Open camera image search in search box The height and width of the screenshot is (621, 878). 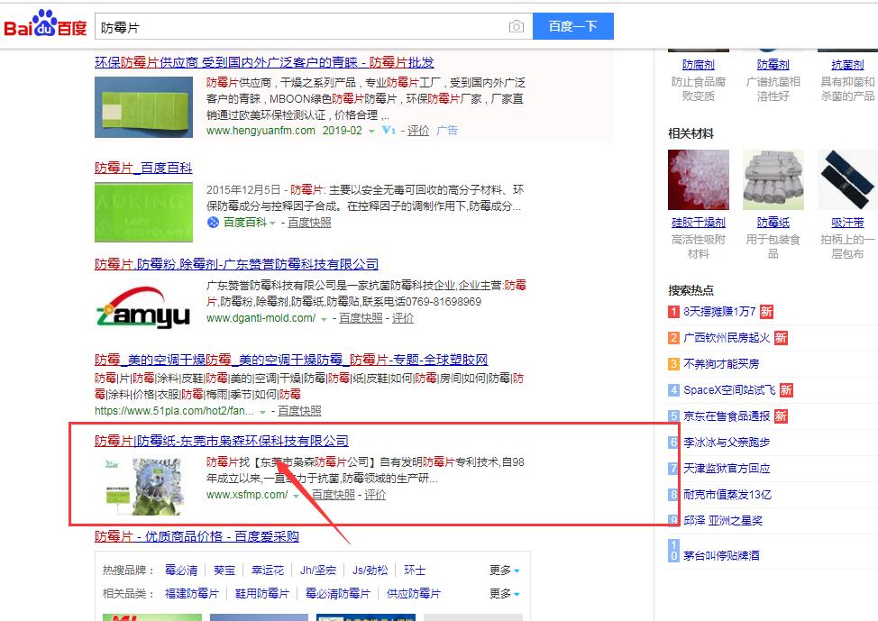[x=516, y=27]
